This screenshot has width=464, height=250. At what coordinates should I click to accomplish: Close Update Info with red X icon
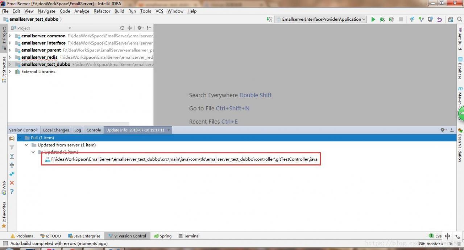(12, 183)
